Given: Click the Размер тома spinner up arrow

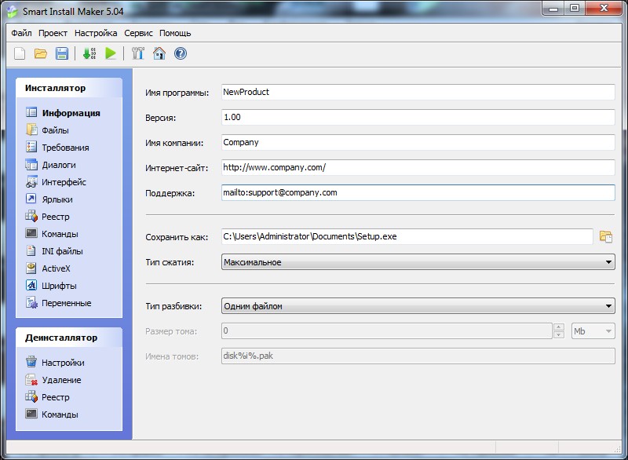Looking at the screenshot, I should [x=559, y=327].
